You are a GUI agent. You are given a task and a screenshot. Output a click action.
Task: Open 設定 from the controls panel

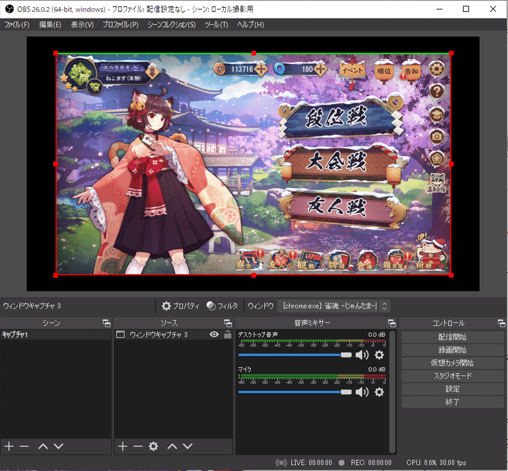click(452, 388)
